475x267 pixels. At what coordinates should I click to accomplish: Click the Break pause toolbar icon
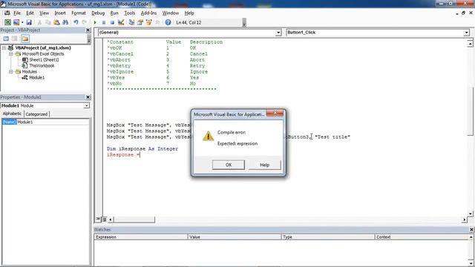[104, 22]
